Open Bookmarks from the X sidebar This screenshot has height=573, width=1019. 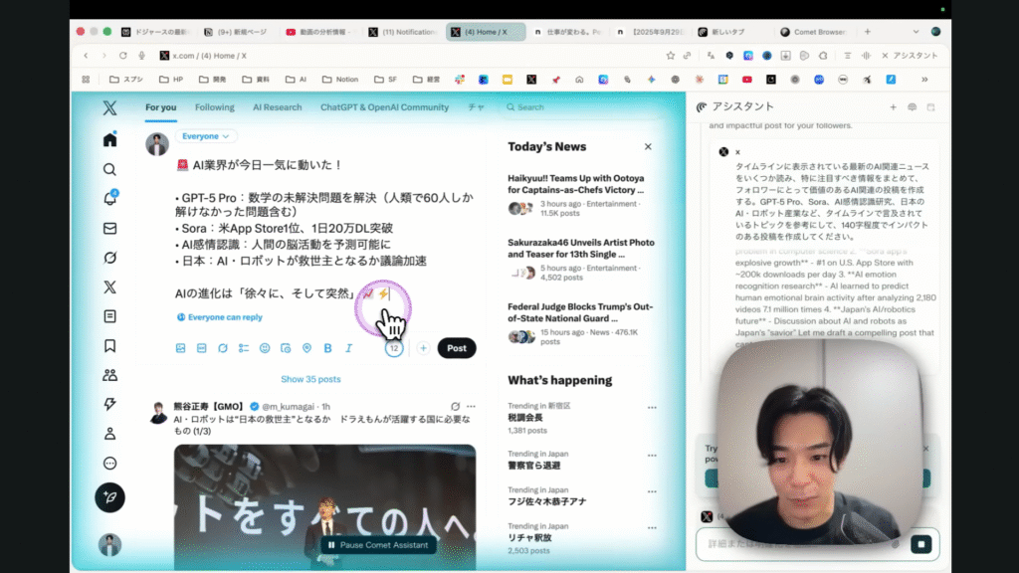(x=109, y=346)
